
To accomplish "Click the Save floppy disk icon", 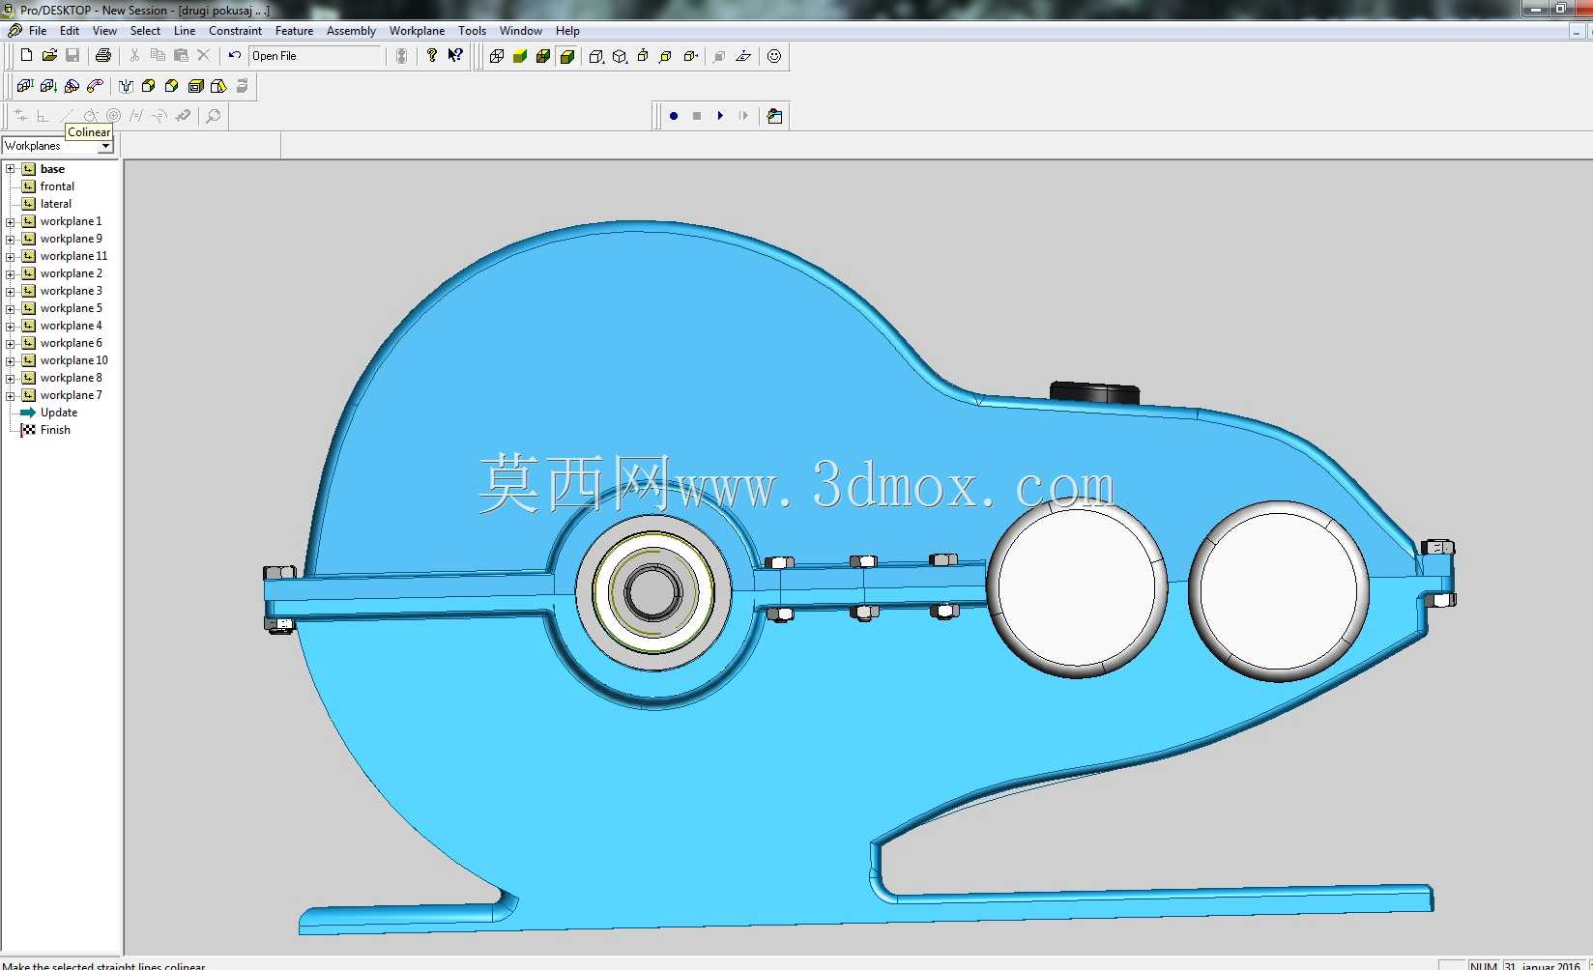I will 72,56.
